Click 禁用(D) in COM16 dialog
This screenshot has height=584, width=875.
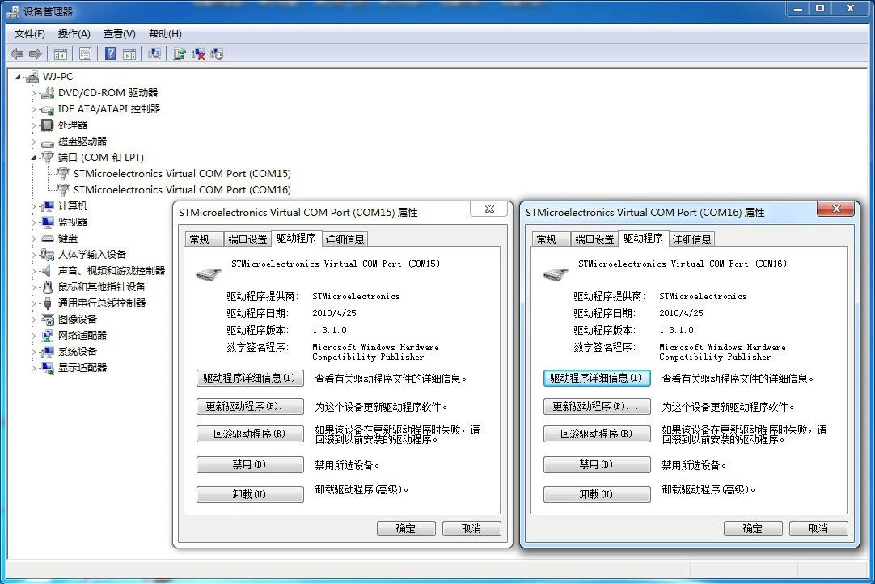tap(597, 464)
